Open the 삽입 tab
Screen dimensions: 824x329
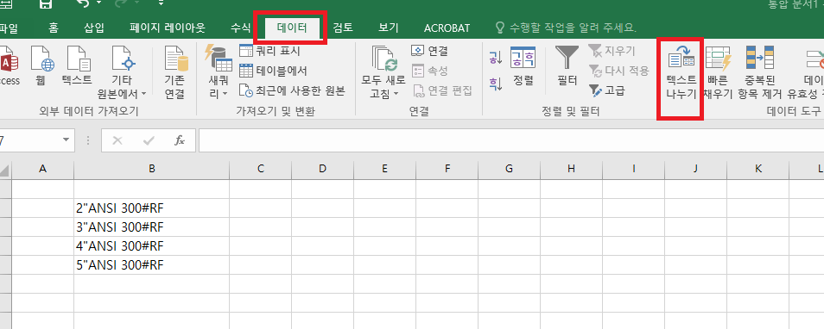(94, 28)
